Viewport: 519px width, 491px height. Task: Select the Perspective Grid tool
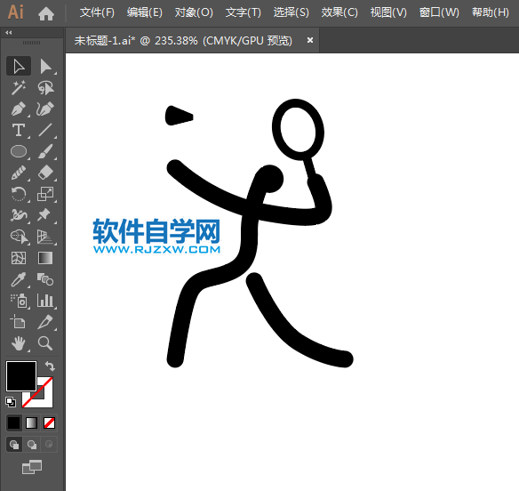coord(45,237)
